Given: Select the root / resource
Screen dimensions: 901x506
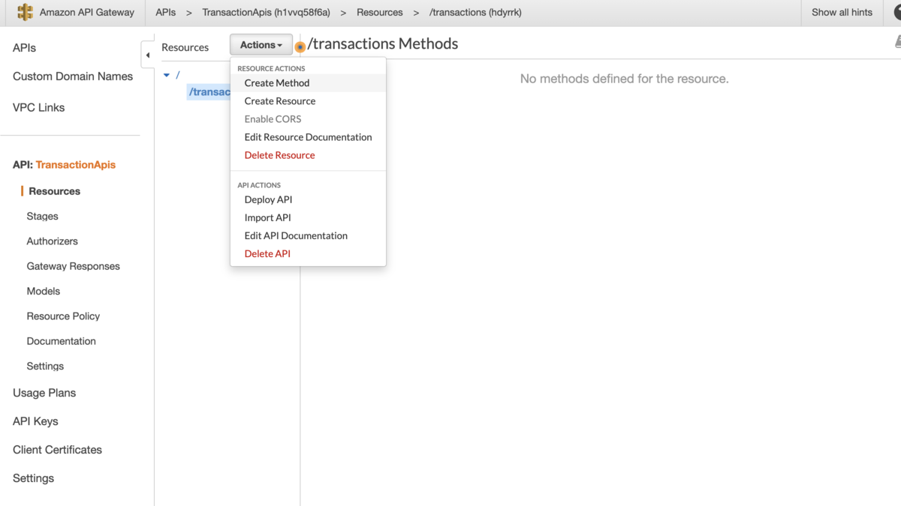Looking at the screenshot, I should point(178,75).
